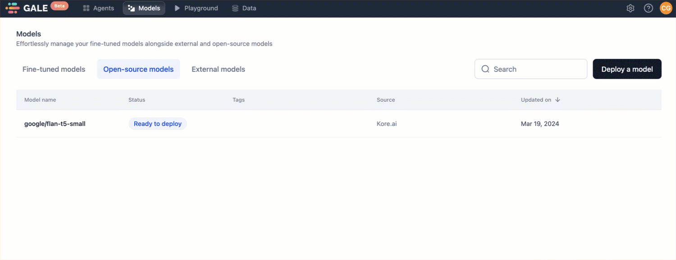676x260 pixels.
Task: Go to the Agents menu
Action: pyautogui.click(x=98, y=8)
